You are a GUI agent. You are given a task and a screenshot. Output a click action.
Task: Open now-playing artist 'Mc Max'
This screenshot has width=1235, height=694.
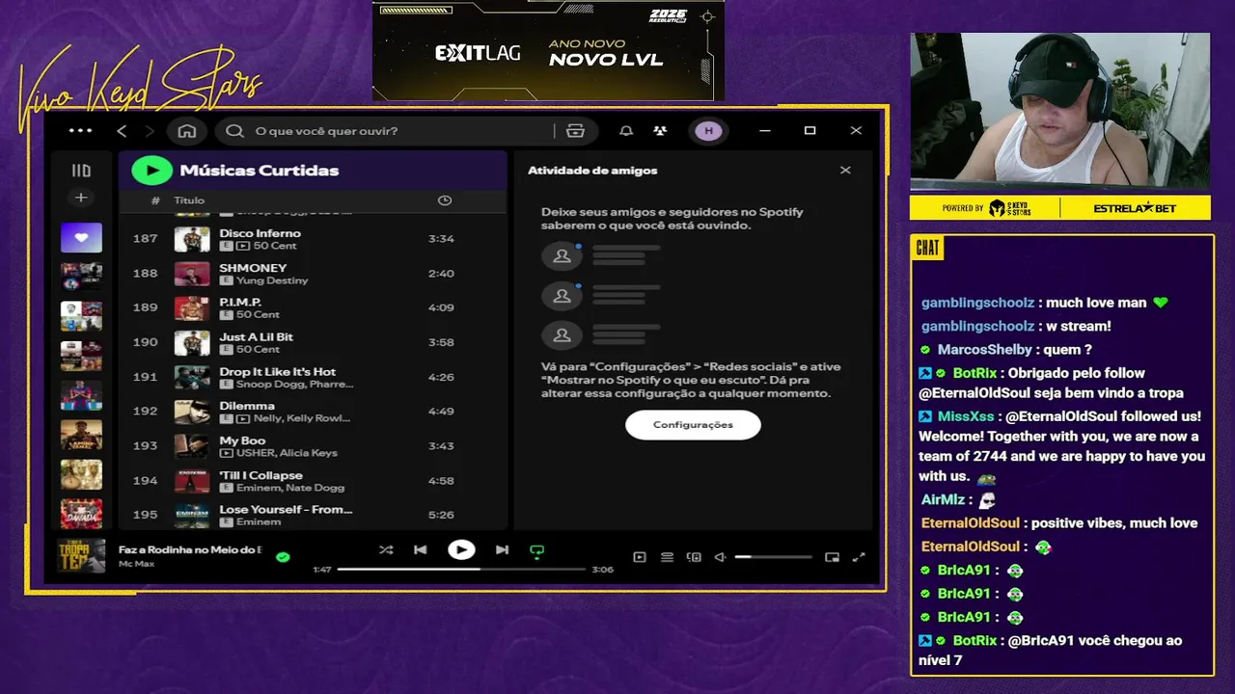click(x=137, y=563)
